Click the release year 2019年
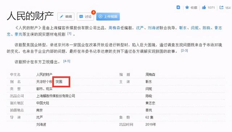This screenshot has height=132, width=232. pos(151,124)
